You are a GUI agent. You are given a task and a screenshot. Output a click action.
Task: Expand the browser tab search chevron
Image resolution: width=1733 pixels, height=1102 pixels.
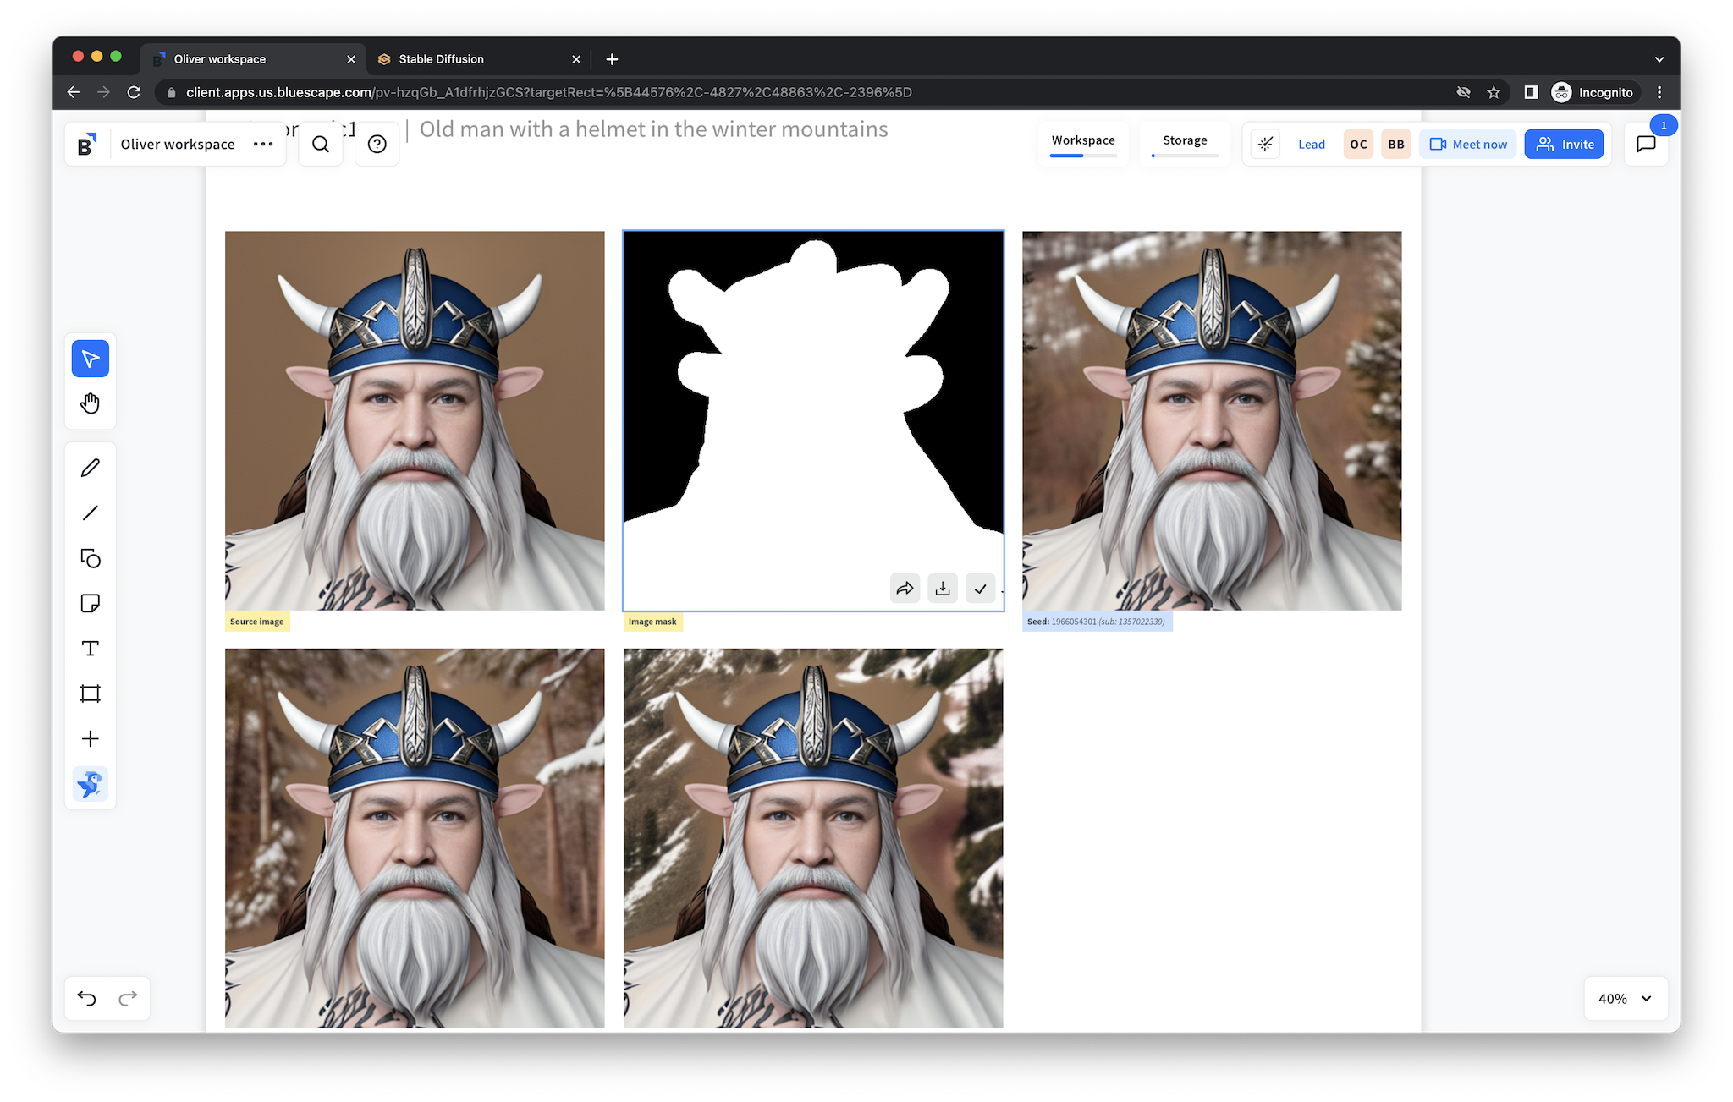coord(1659,59)
